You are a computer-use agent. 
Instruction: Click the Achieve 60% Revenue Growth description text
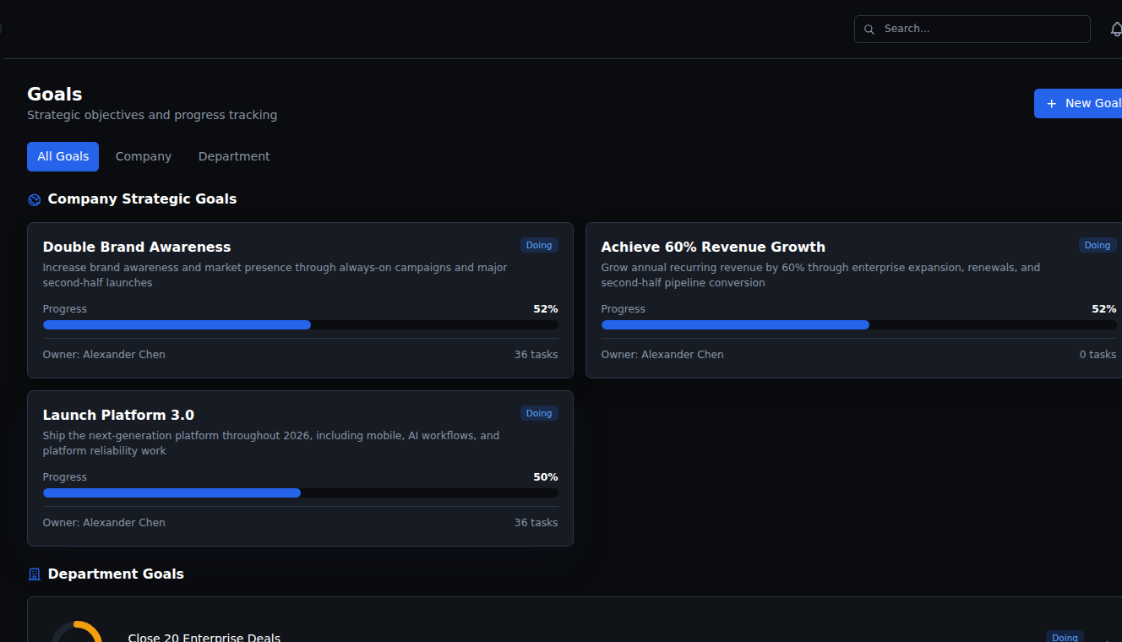pyautogui.click(x=821, y=275)
